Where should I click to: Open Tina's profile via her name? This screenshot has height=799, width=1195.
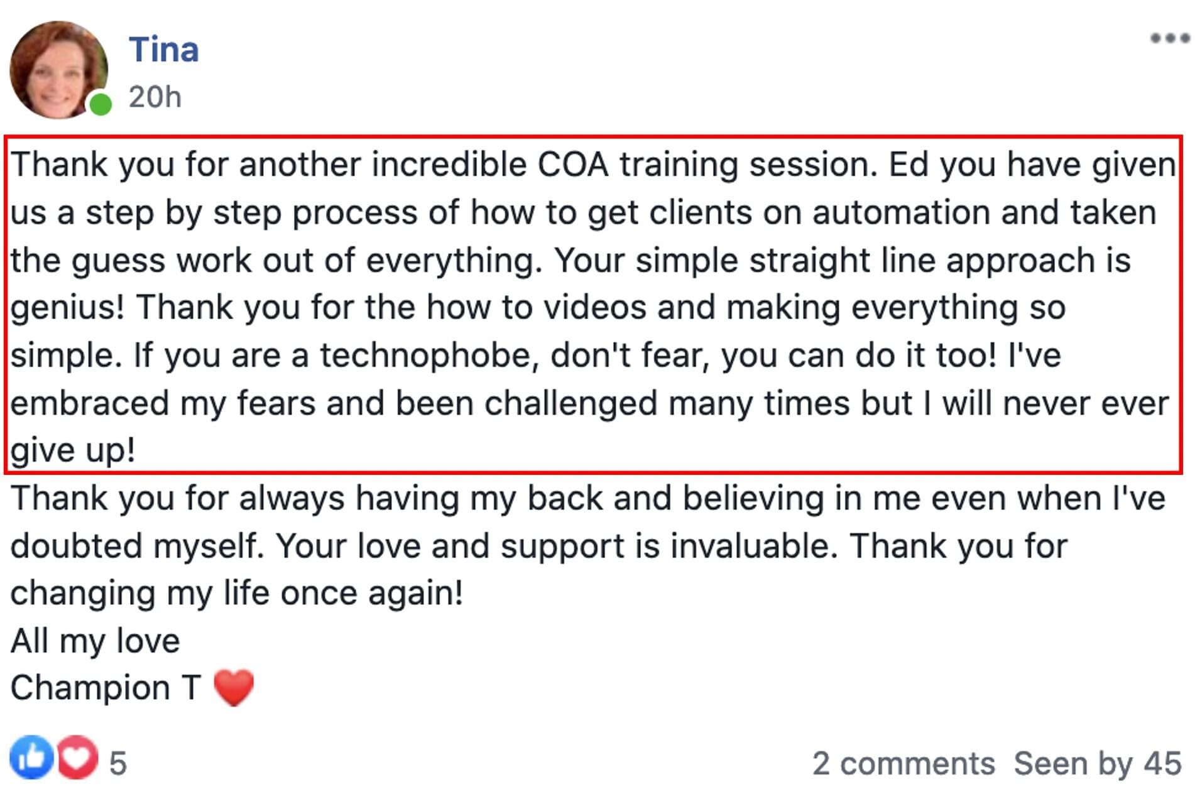[x=164, y=50]
